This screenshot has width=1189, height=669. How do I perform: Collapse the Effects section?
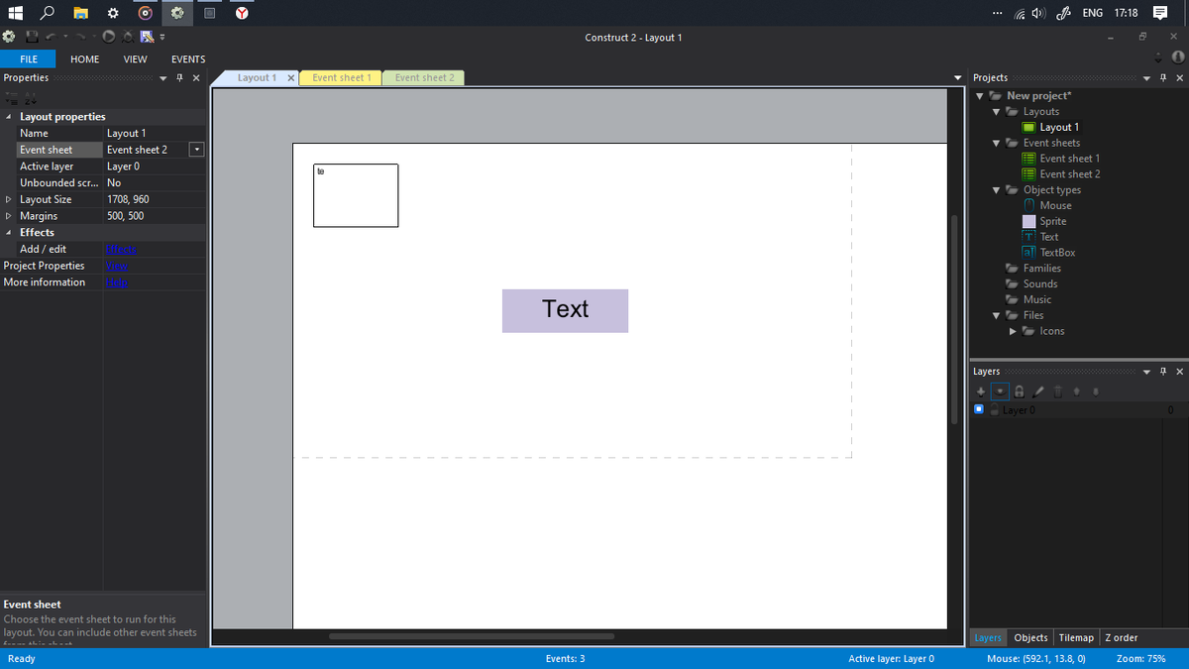pyautogui.click(x=9, y=232)
